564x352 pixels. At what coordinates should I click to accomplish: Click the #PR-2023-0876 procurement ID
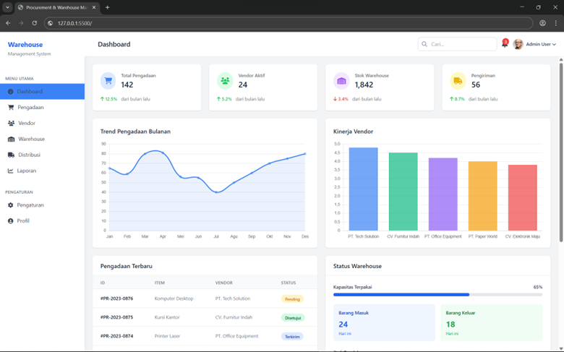pyautogui.click(x=116, y=299)
